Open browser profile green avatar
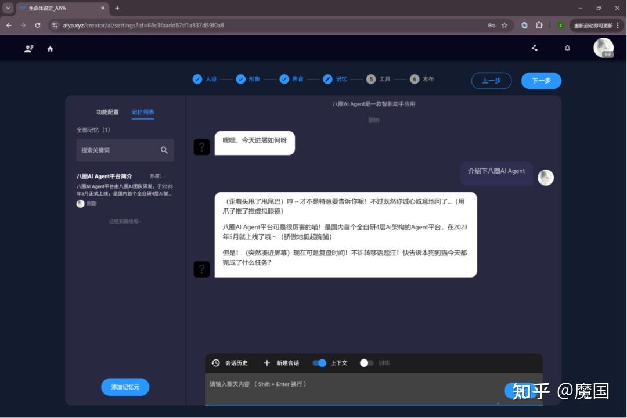 pyautogui.click(x=560, y=25)
